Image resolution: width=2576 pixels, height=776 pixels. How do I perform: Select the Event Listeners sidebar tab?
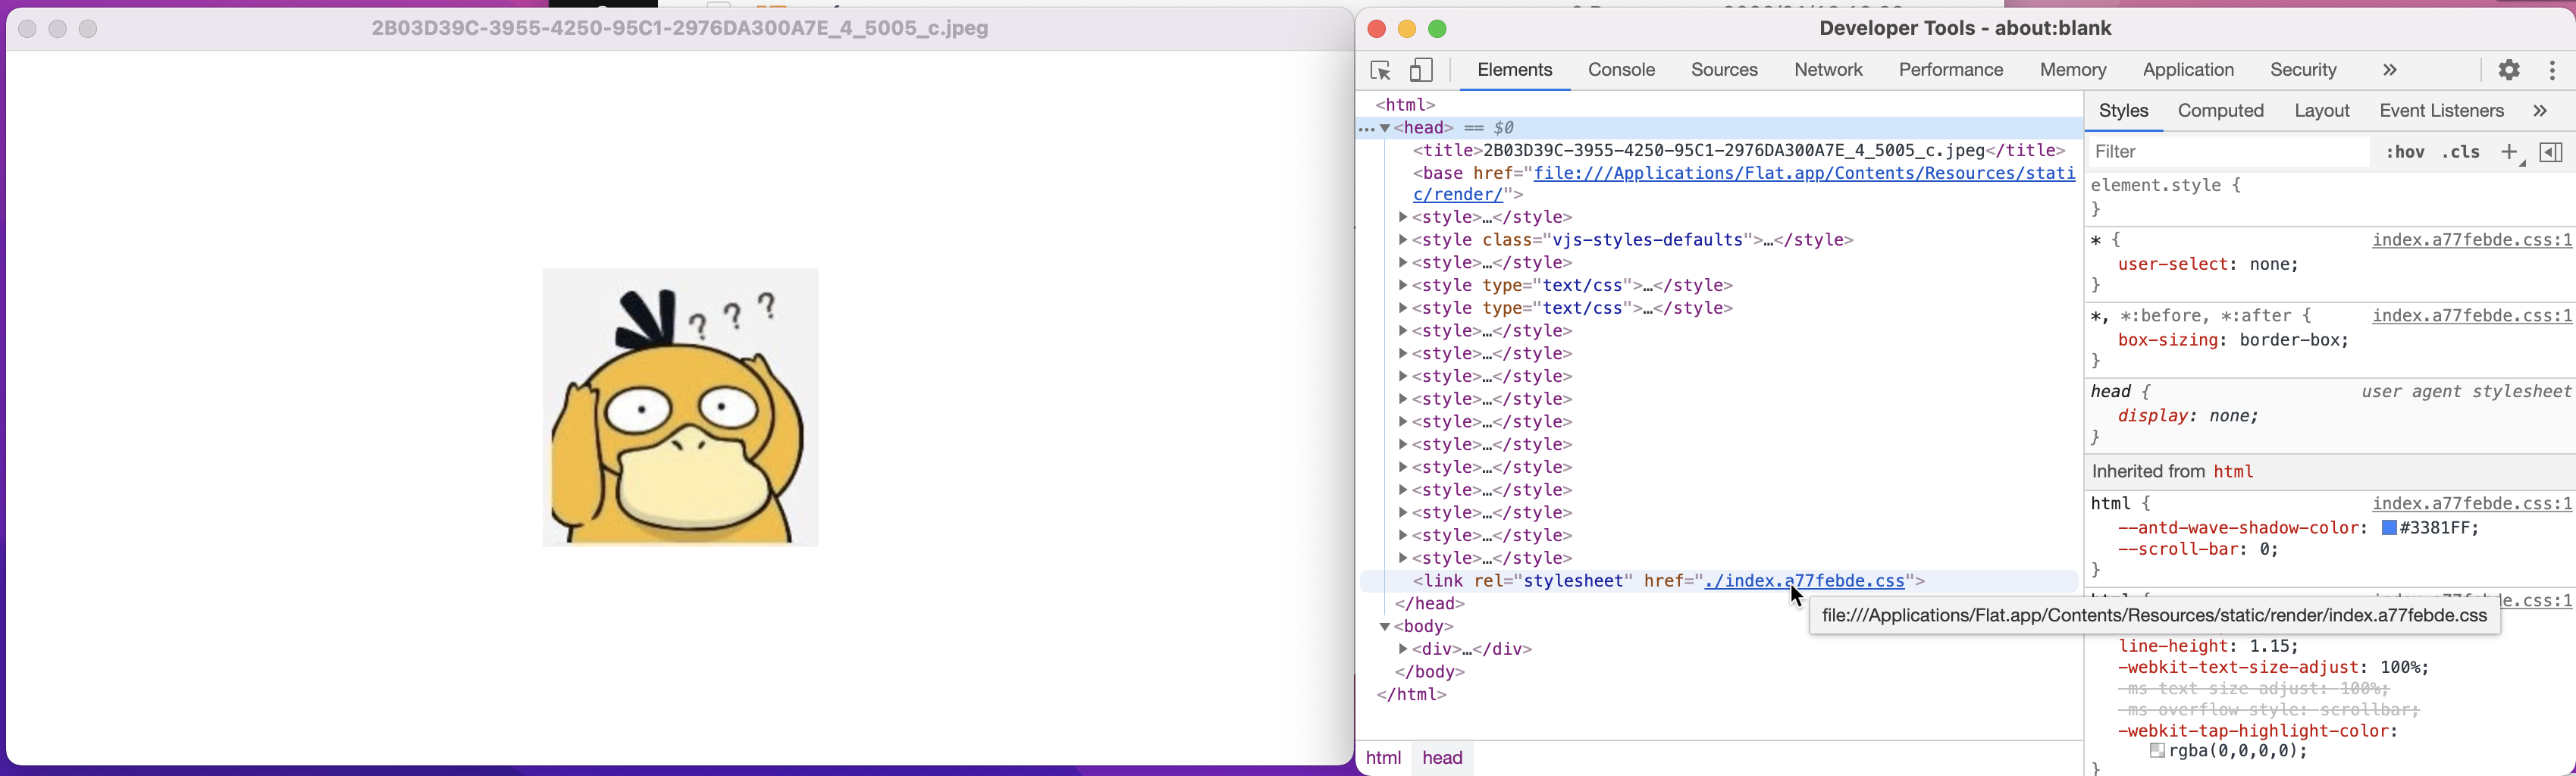(x=2441, y=111)
